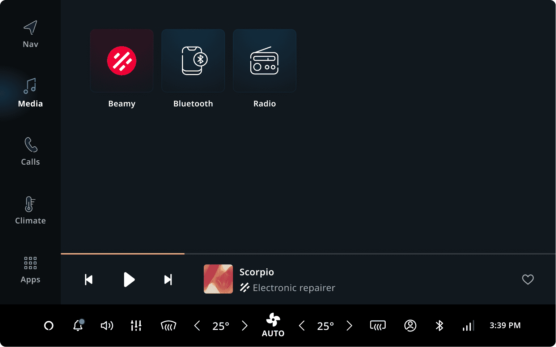The height and width of the screenshot is (347, 556).
Task: Launch the Beamy media source
Action: point(122,61)
